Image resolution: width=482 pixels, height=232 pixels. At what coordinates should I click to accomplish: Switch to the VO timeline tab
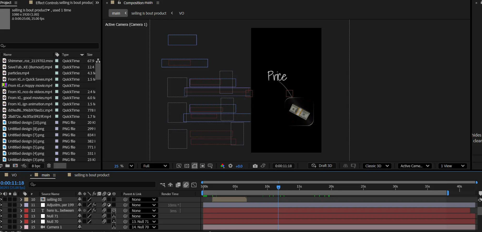(14, 175)
